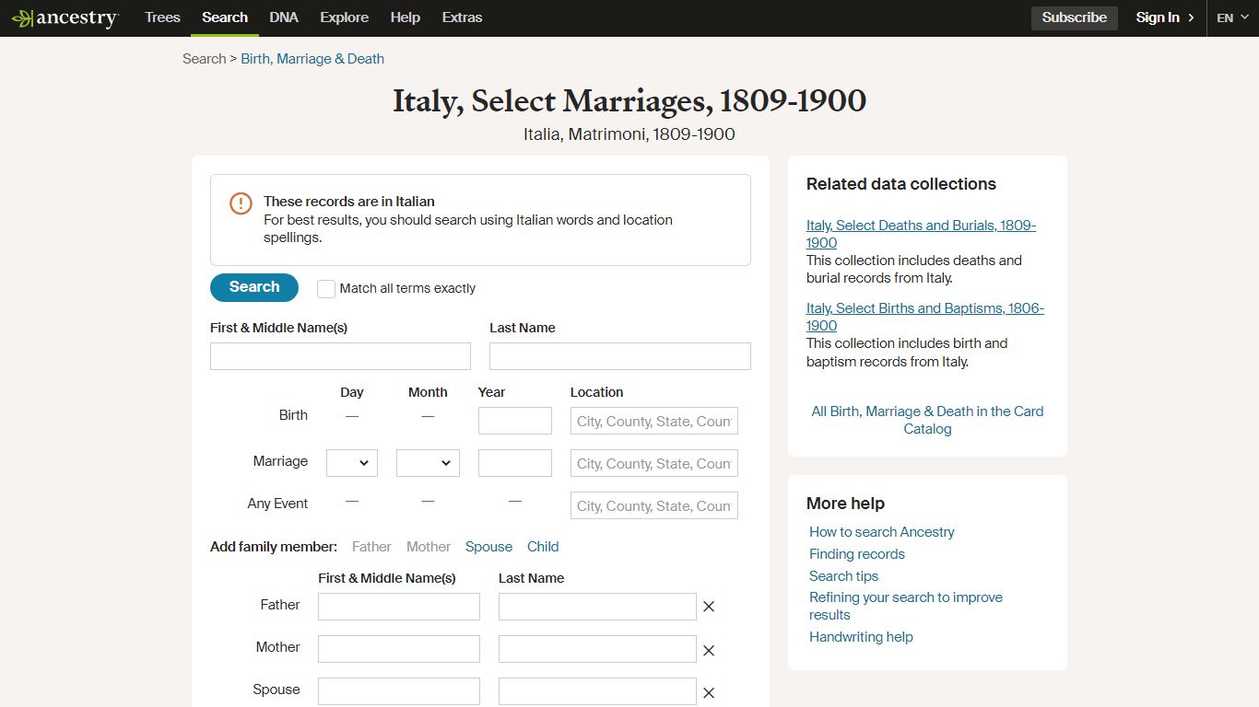The image size is (1259, 707).
Task: Focus the Birth location field
Action: coord(654,421)
